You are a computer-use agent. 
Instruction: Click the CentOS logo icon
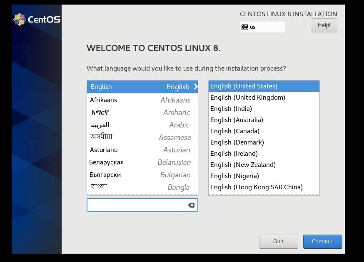coord(19,19)
